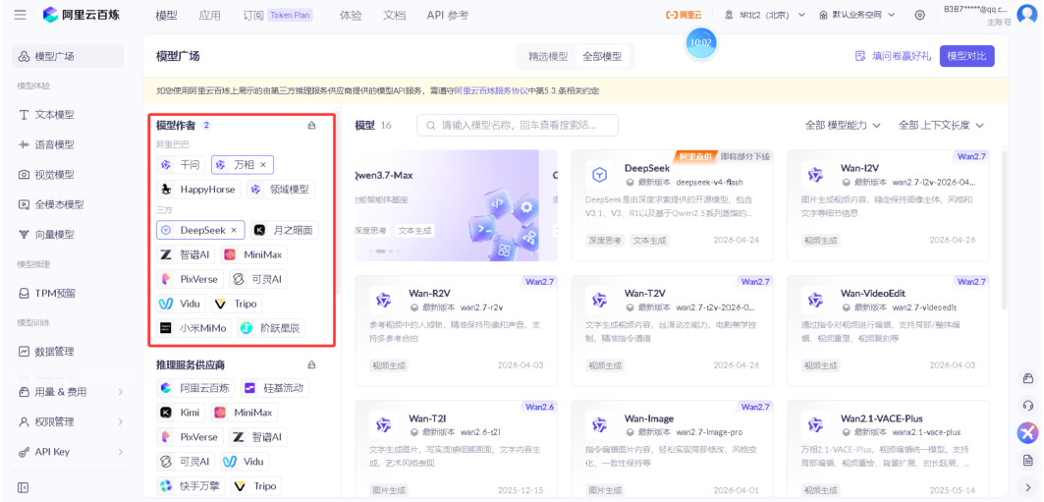Open the headset support icon

click(x=1027, y=406)
